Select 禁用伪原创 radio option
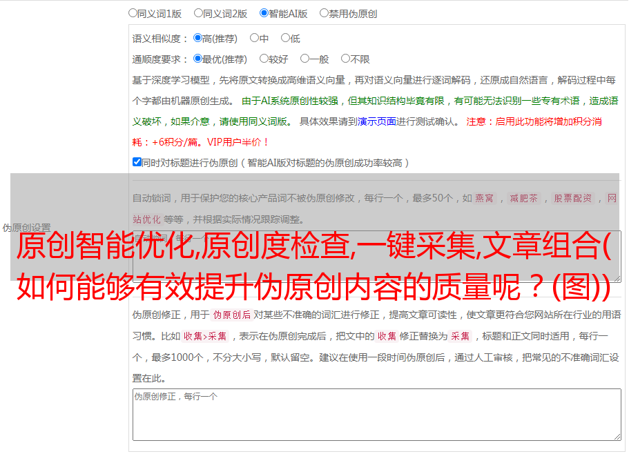 coord(324,13)
